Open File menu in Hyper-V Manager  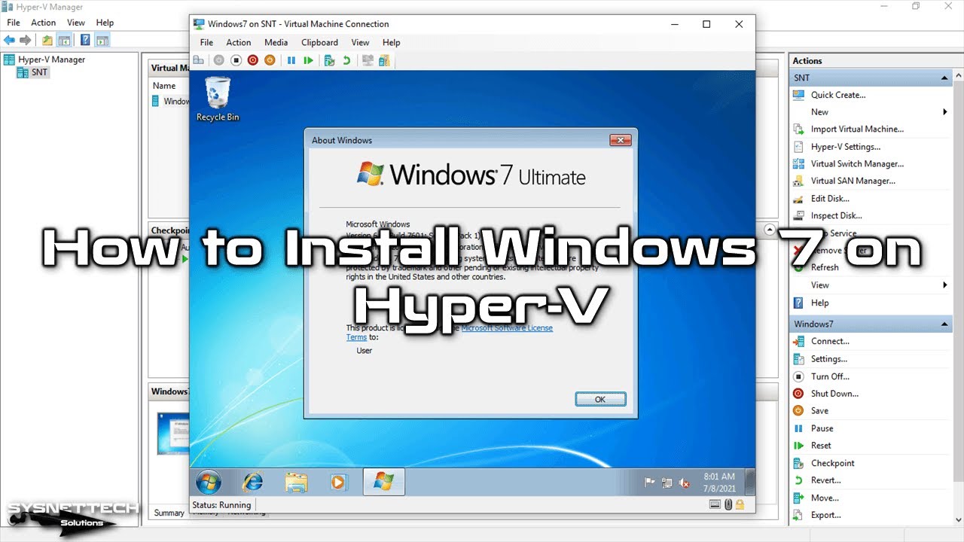click(x=14, y=23)
